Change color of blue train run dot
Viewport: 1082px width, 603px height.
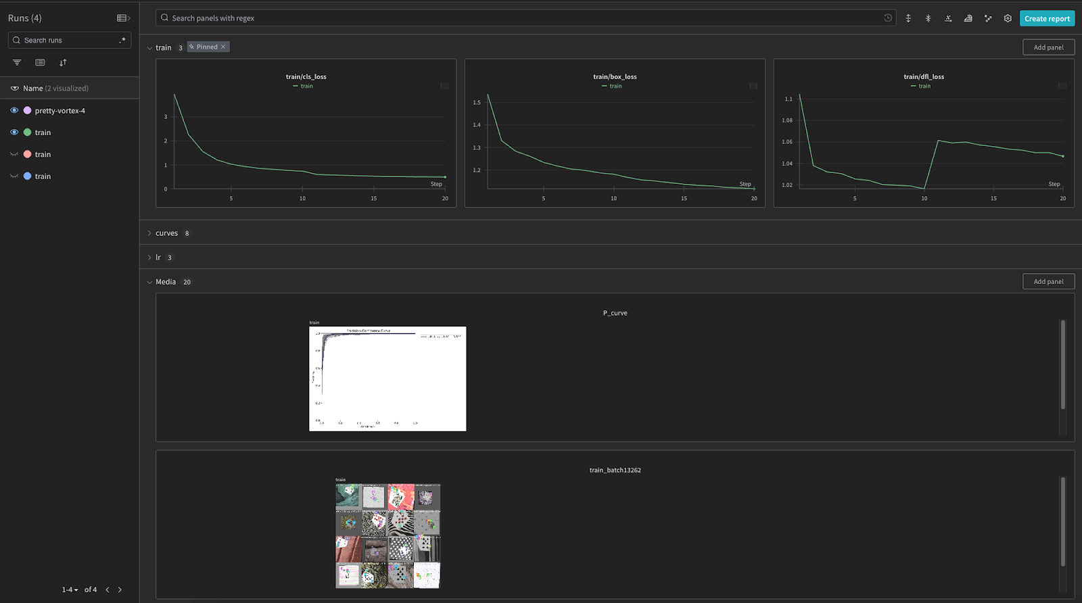(28, 176)
